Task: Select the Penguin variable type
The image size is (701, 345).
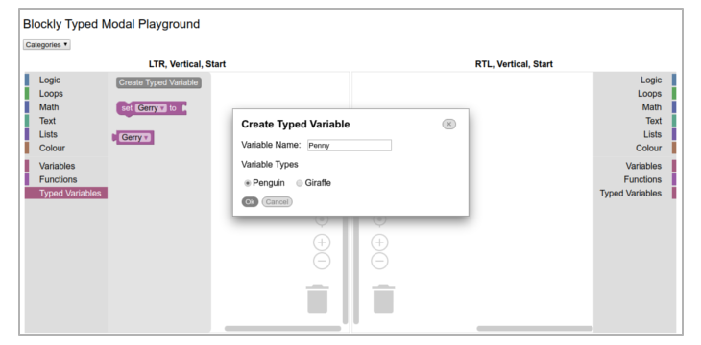Action: pos(247,183)
